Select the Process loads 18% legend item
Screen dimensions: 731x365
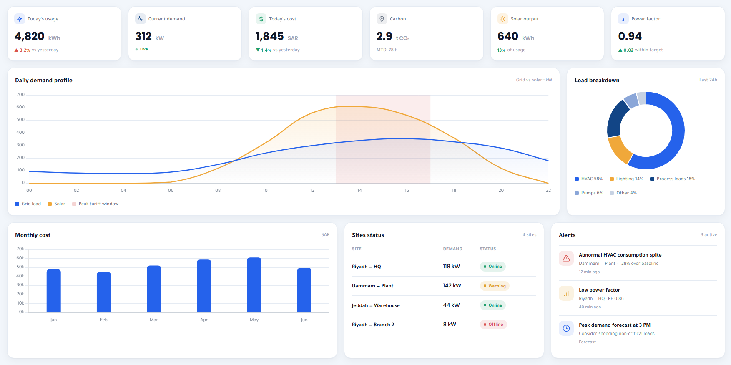[x=673, y=179]
